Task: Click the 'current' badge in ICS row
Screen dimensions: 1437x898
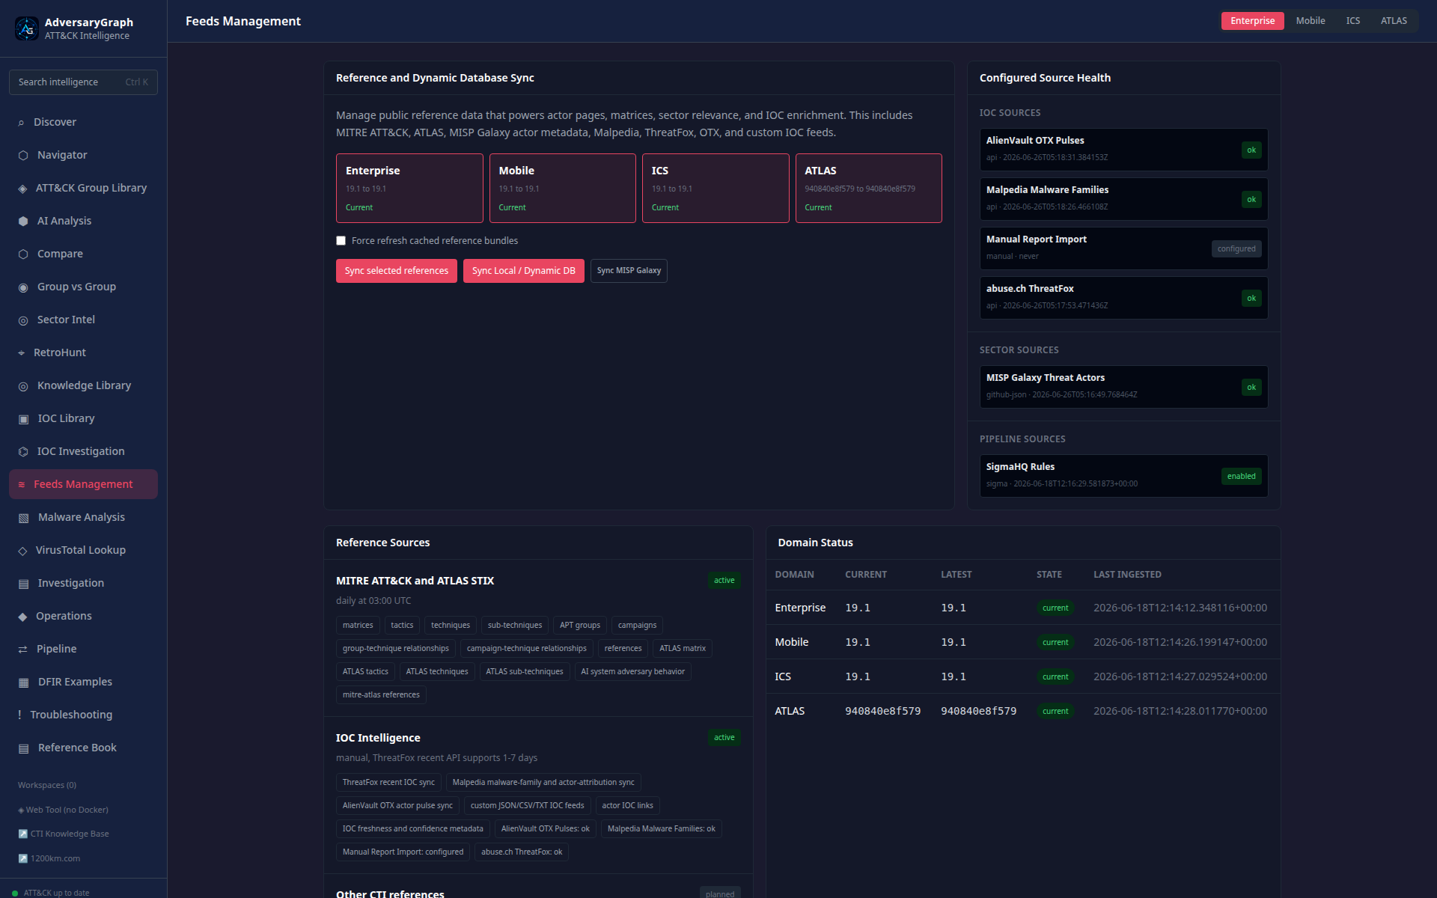Action: click(1055, 677)
